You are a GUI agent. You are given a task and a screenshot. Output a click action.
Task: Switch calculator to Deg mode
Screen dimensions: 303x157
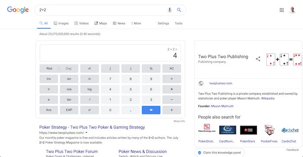coord(68,69)
